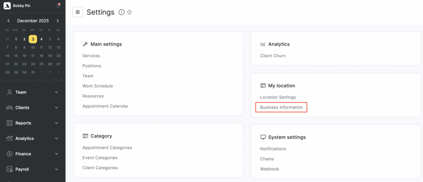423x182 pixels.
Task: Go to previous month in calendar
Action: tap(8, 21)
